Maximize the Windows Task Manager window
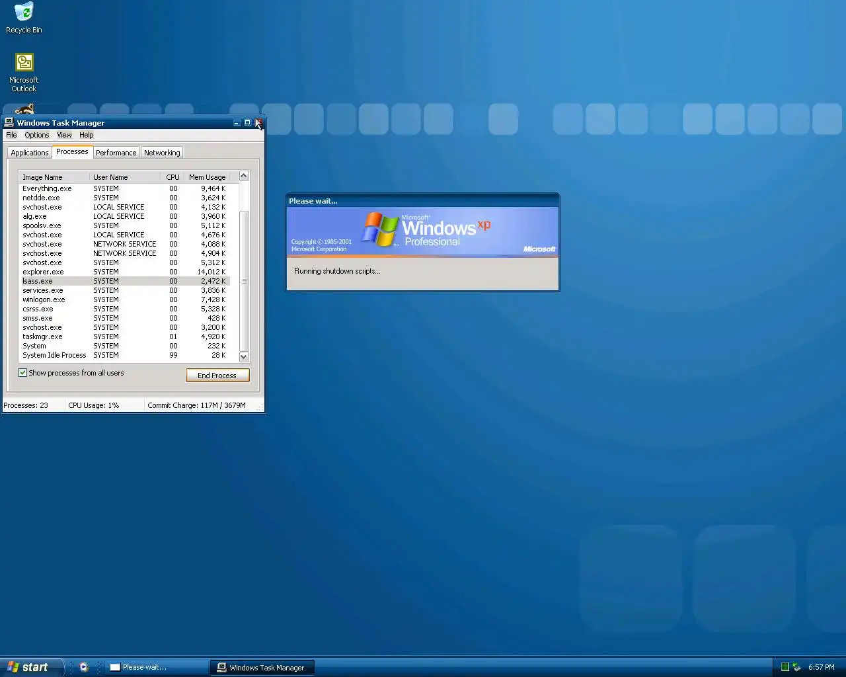 [247, 122]
